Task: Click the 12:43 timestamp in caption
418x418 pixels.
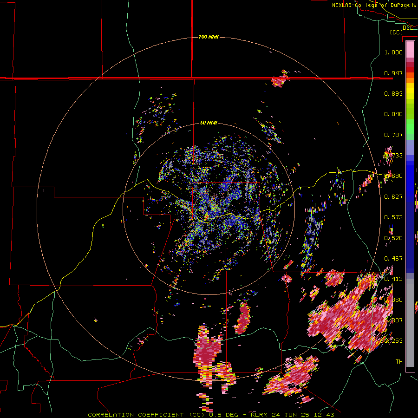Action: pos(325,415)
